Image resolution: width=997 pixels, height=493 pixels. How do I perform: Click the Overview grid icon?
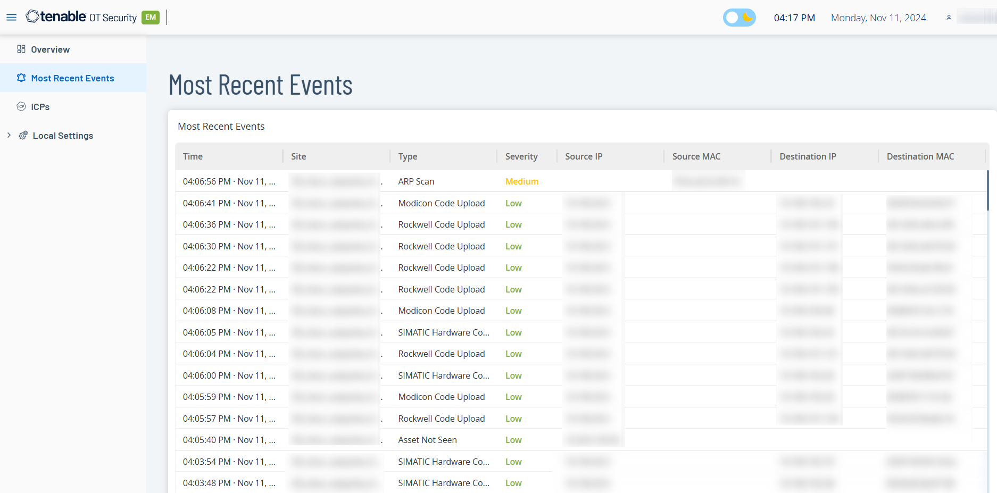(x=21, y=49)
